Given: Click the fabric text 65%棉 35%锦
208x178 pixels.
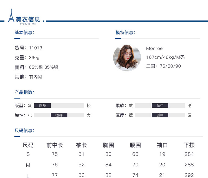Looking at the screenshot, I should [44, 67].
